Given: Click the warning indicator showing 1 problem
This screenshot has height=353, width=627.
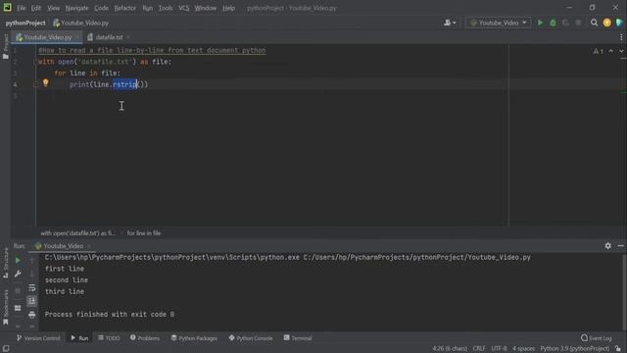Looking at the screenshot, I should tap(599, 51).
